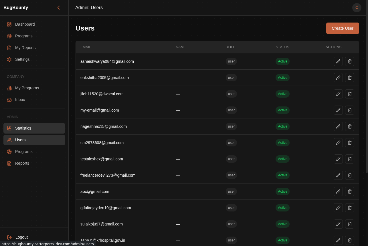The width and height of the screenshot is (368, 246).
Task: Edit user gtfalirejayden10@gmail.com
Action: tap(338, 208)
